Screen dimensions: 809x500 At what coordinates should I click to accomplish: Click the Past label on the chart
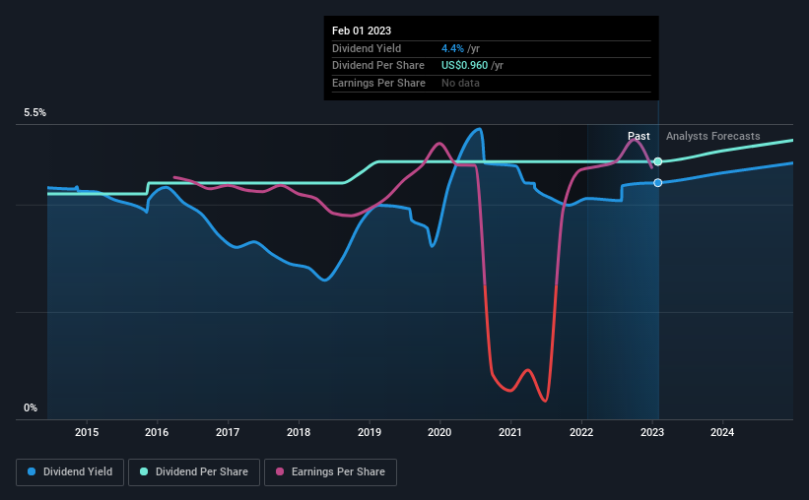[639, 136]
